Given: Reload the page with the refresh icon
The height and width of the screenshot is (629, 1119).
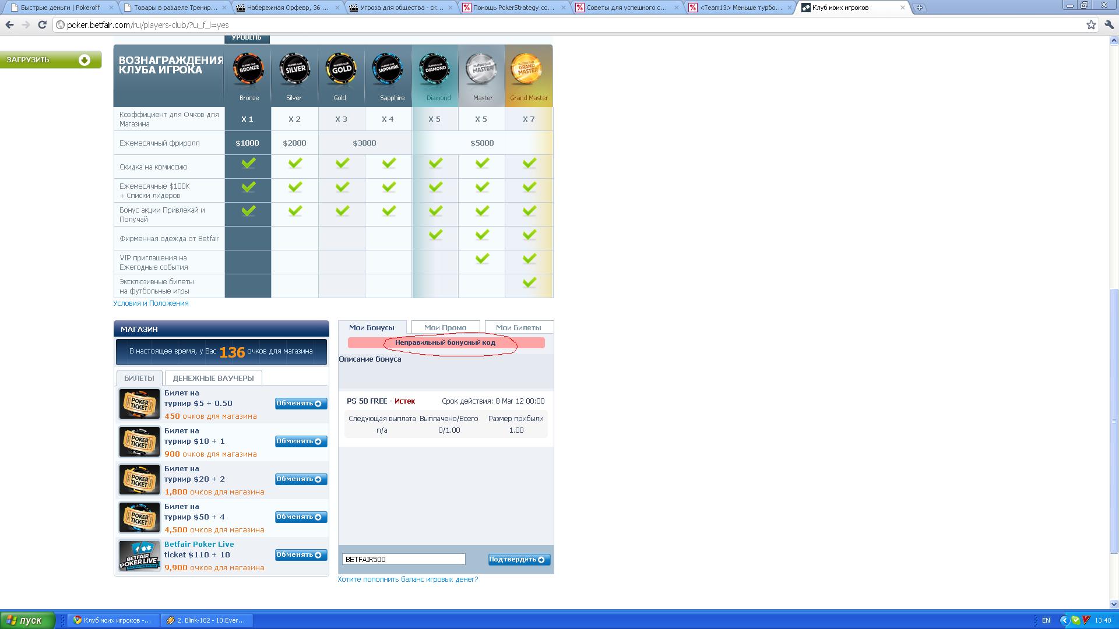Looking at the screenshot, I should point(42,25).
